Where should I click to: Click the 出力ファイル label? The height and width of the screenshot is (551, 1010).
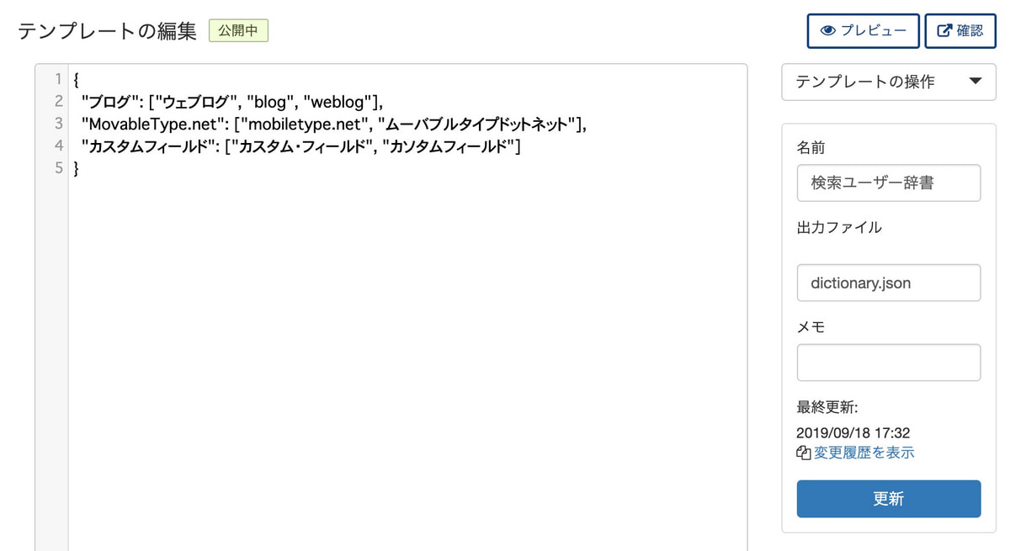[839, 227]
